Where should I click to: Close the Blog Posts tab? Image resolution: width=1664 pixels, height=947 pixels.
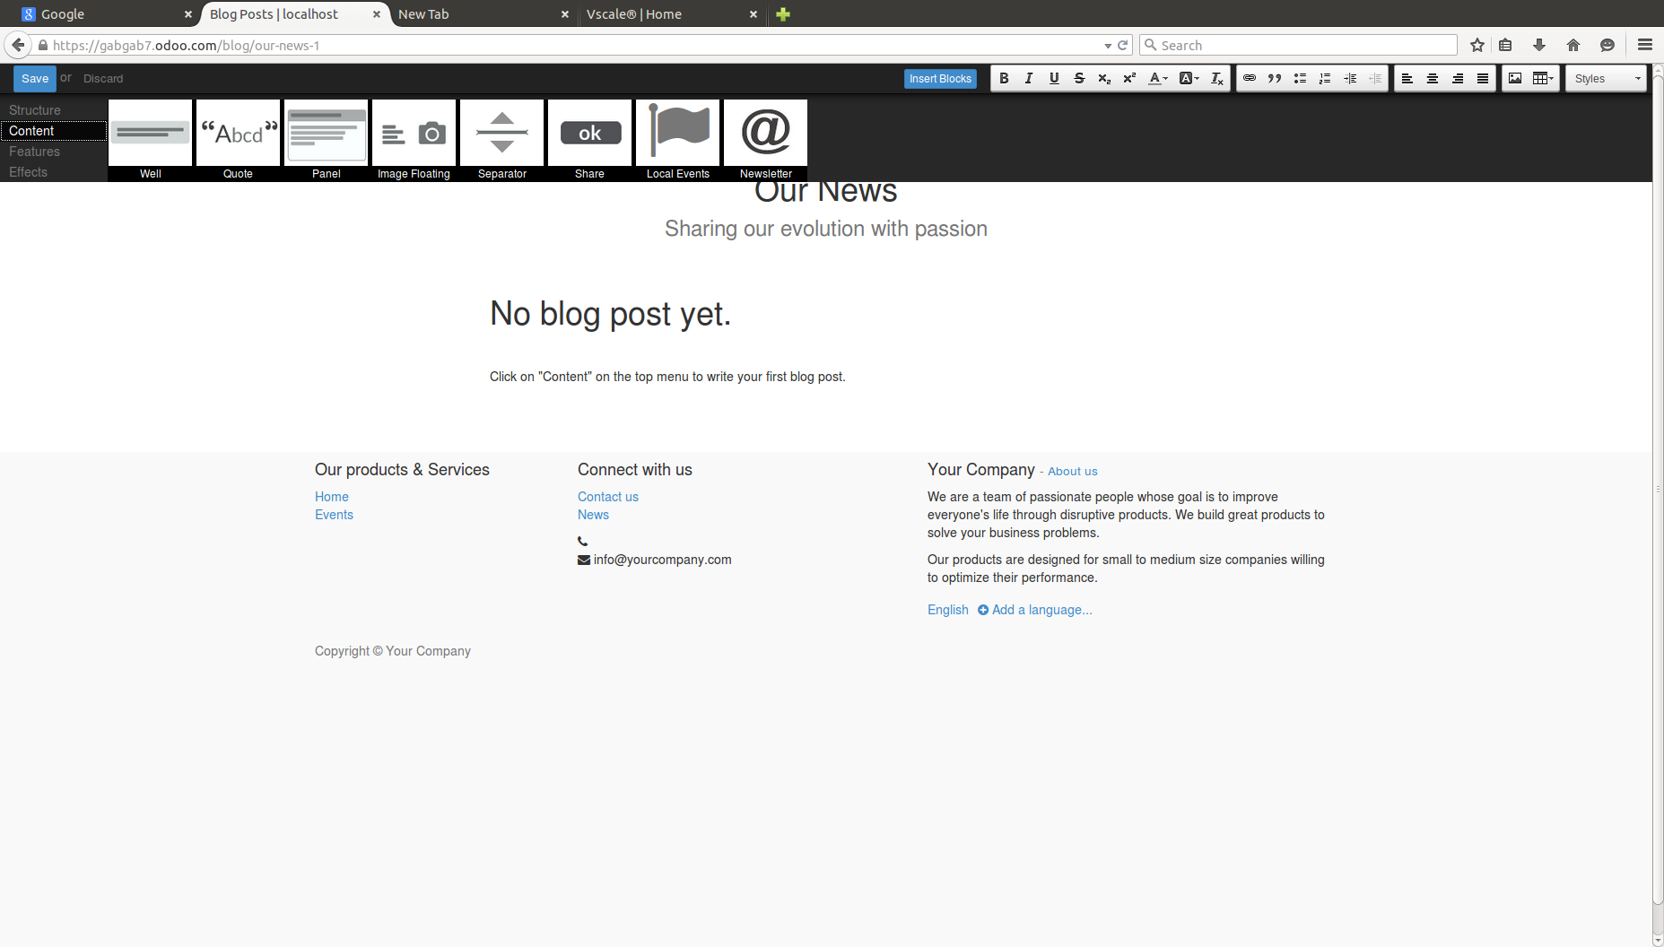(x=377, y=14)
